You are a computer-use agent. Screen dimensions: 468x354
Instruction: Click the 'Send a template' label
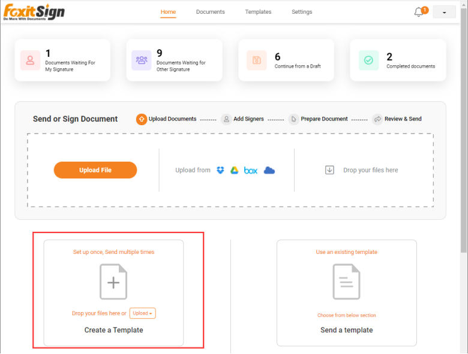(x=347, y=330)
